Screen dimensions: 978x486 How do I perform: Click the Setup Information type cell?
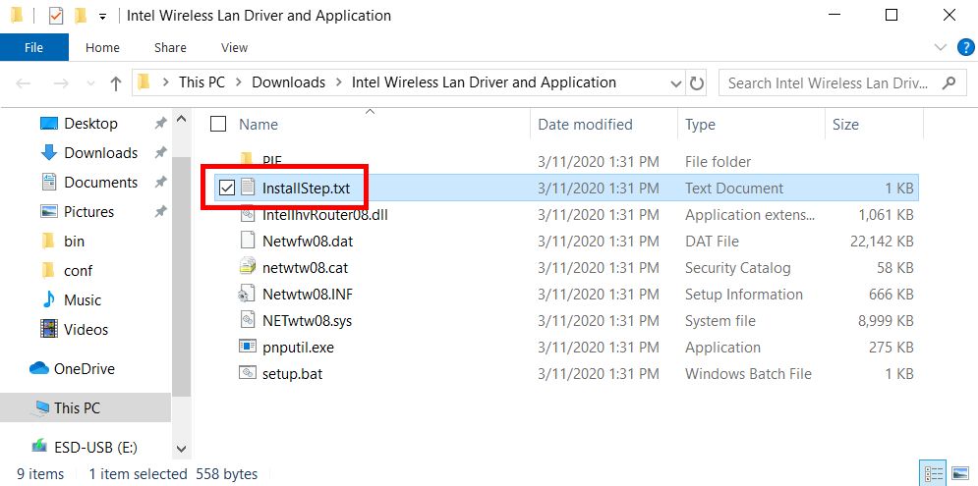click(x=743, y=295)
